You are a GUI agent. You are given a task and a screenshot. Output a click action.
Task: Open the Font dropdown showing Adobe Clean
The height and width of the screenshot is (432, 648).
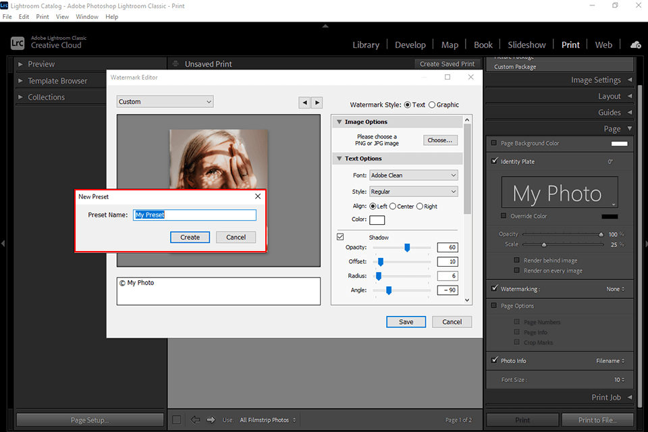[413, 175]
